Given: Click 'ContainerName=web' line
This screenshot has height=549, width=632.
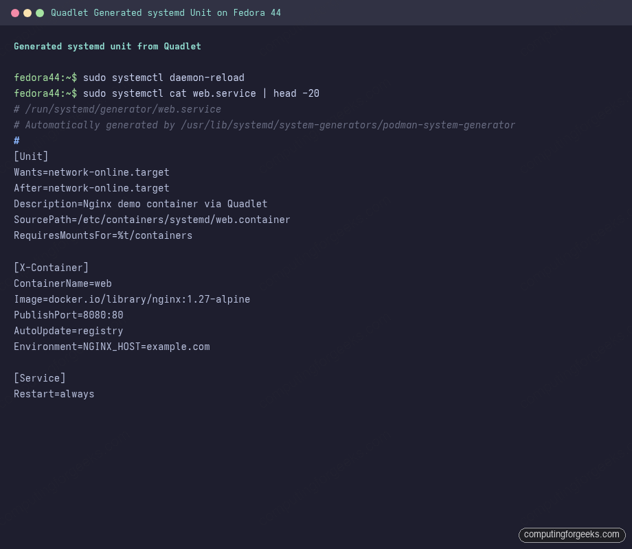Looking at the screenshot, I should [63, 283].
